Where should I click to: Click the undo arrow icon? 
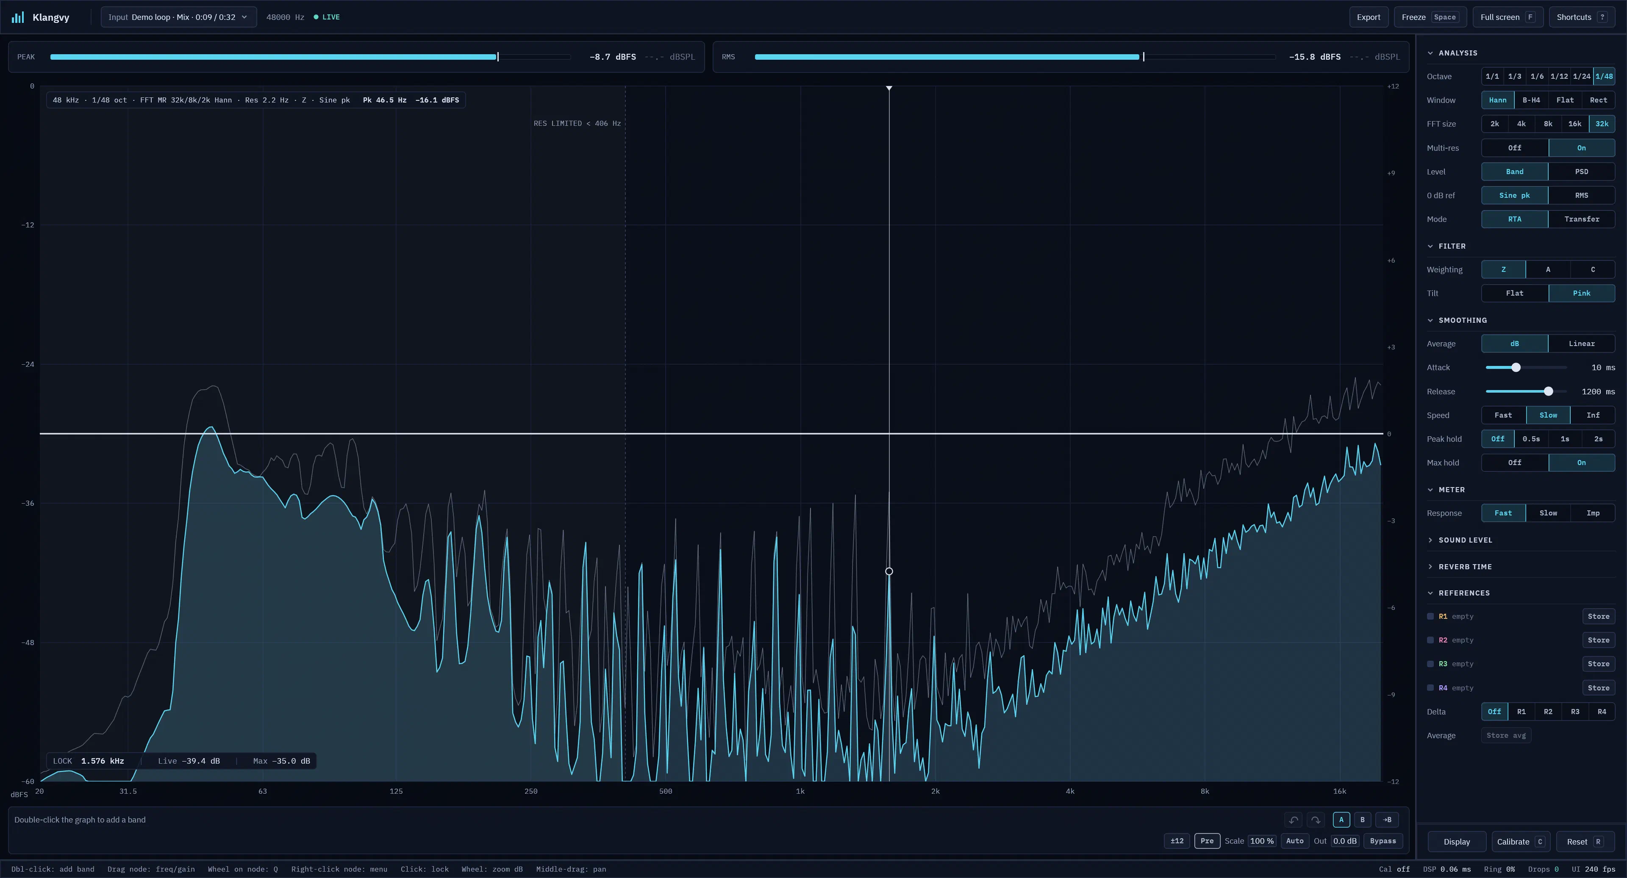click(x=1294, y=820)
